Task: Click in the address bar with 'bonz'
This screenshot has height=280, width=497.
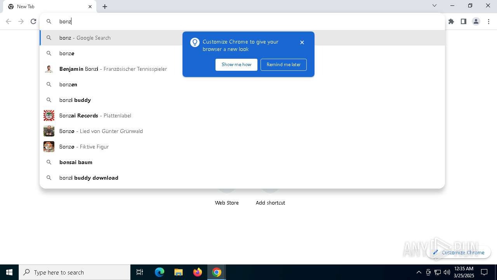Action: pos(242,21)
